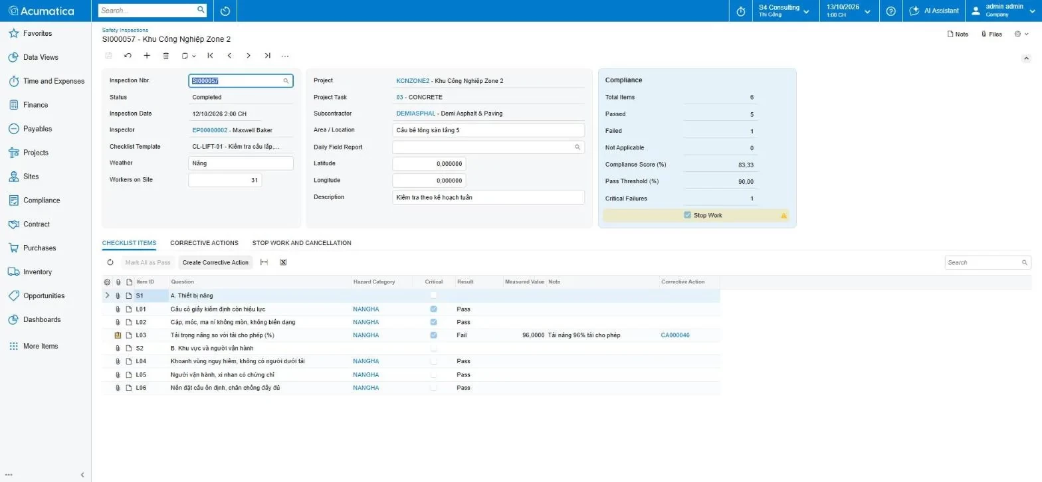Open the S4 Consulting company dropdown
This screenshot has height=482, width=1042.
point(784,11)
